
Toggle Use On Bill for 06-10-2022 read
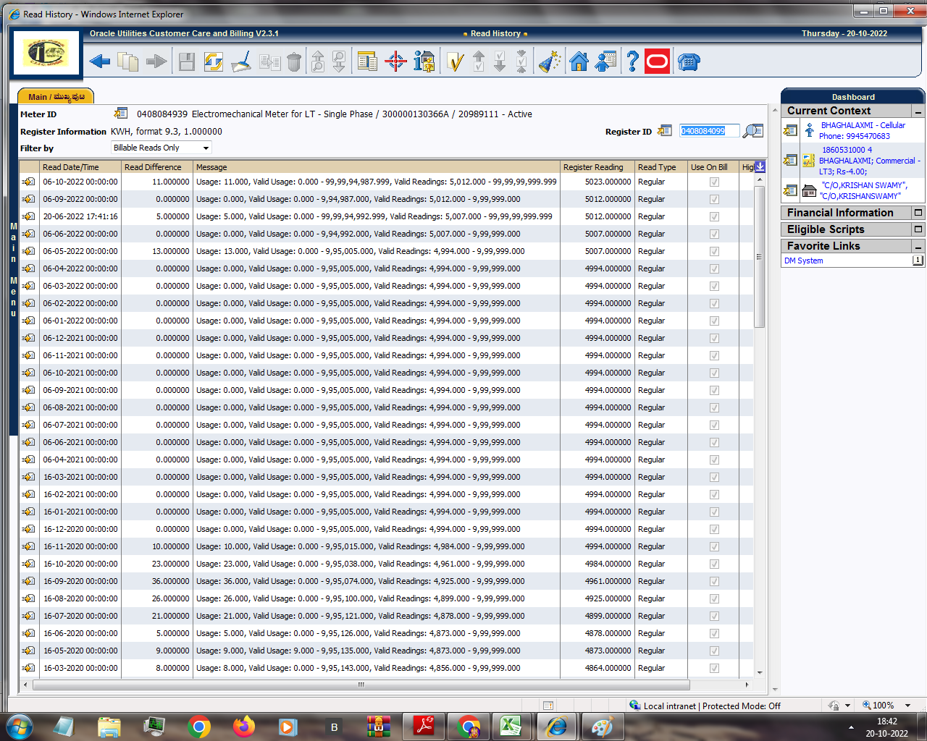point(714,182)
